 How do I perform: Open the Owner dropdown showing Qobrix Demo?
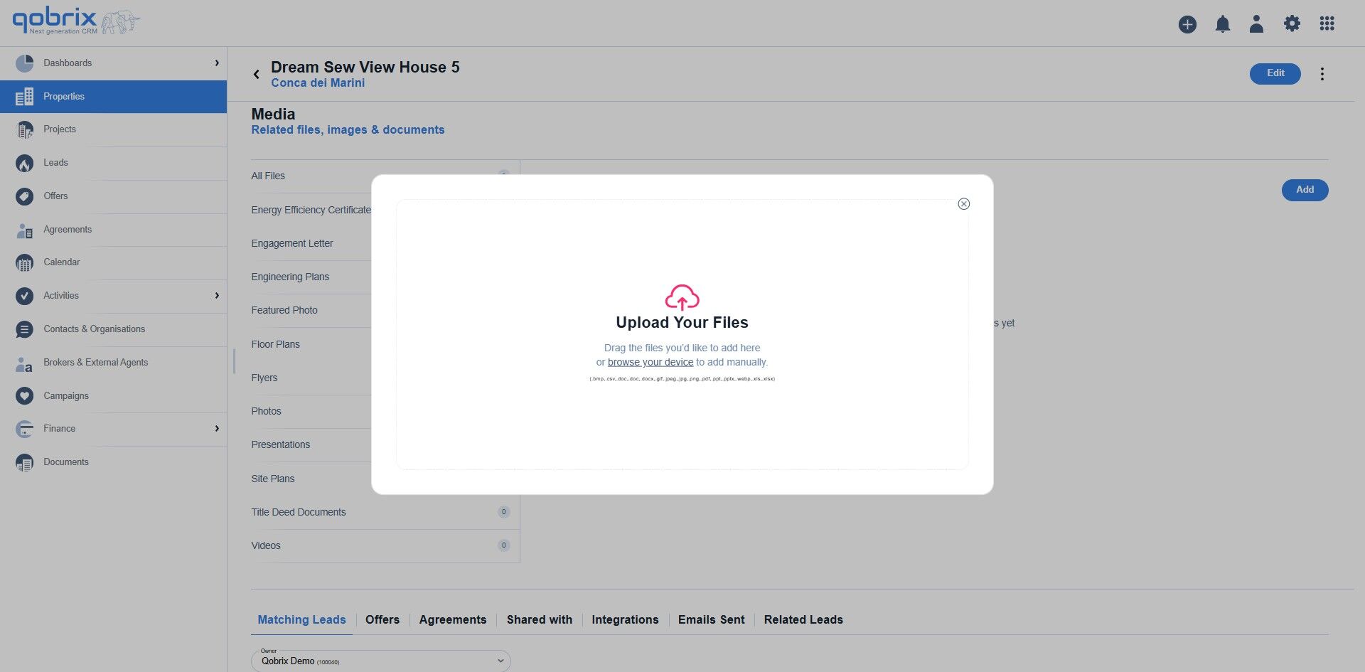(x=380, y=661)
